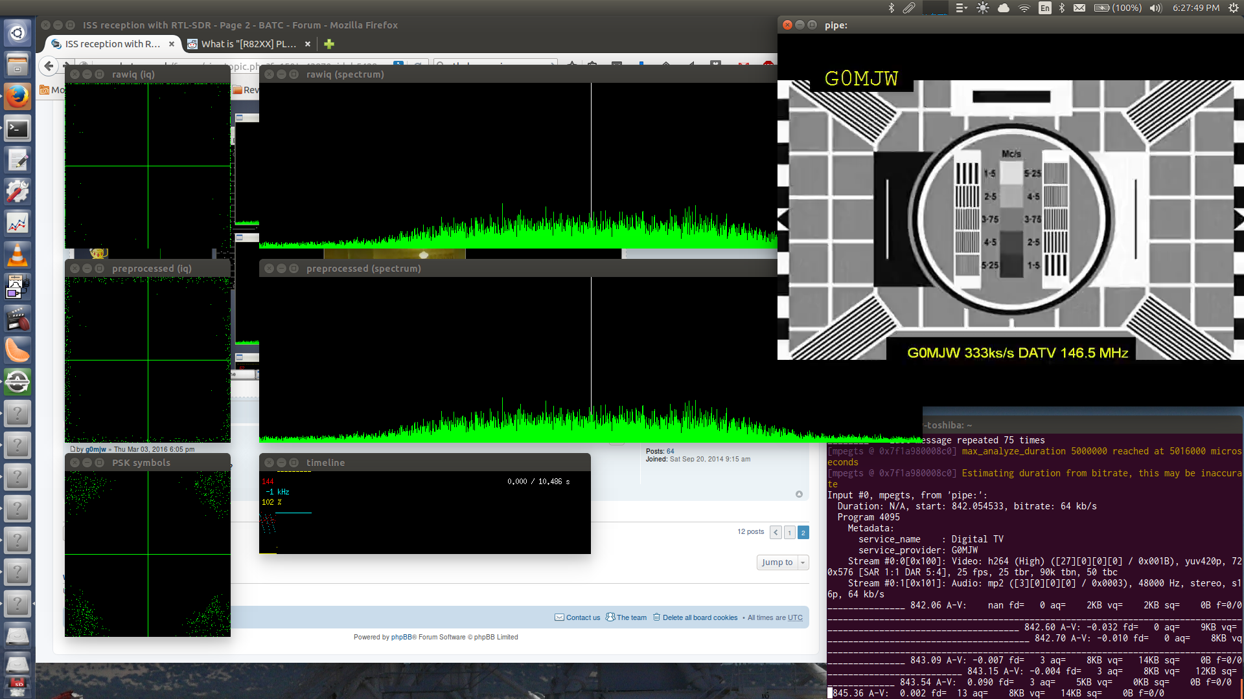Screen dimensions: 1244x699
Task: Click the 'G0MJW 333ks/s DATV 146.5 MHz' caption
Action: tap(1017, 353)
